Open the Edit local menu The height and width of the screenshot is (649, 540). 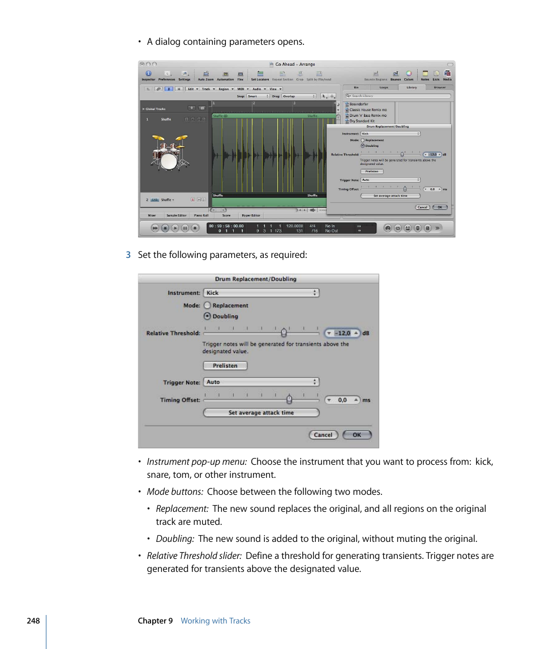tap(192, 89)
